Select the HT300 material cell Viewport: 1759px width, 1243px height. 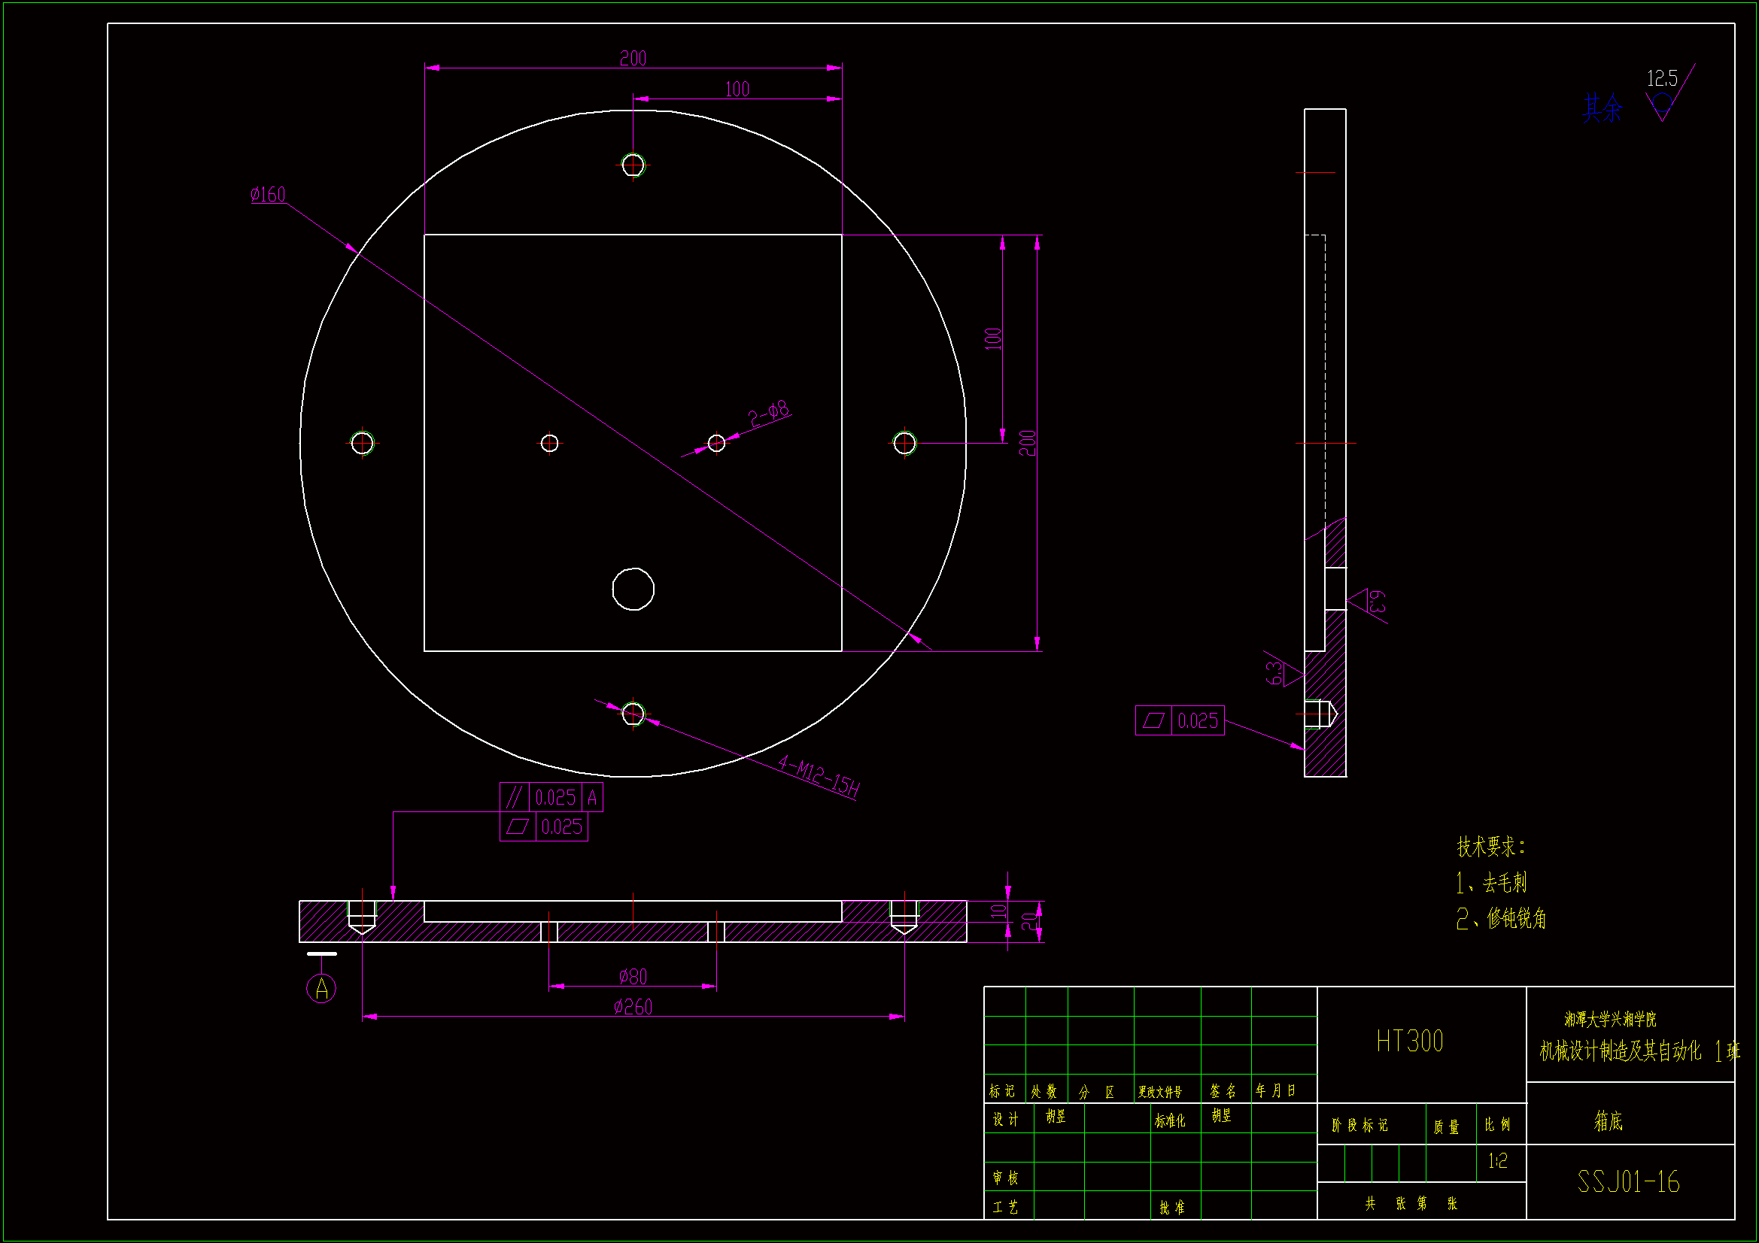(x=1410, y=1041)
